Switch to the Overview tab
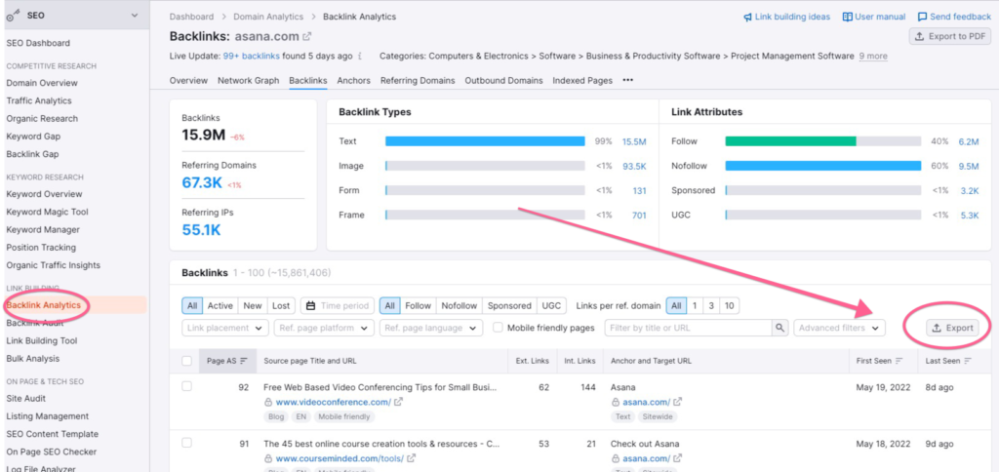The image size is (999, 472). (188, 81)
